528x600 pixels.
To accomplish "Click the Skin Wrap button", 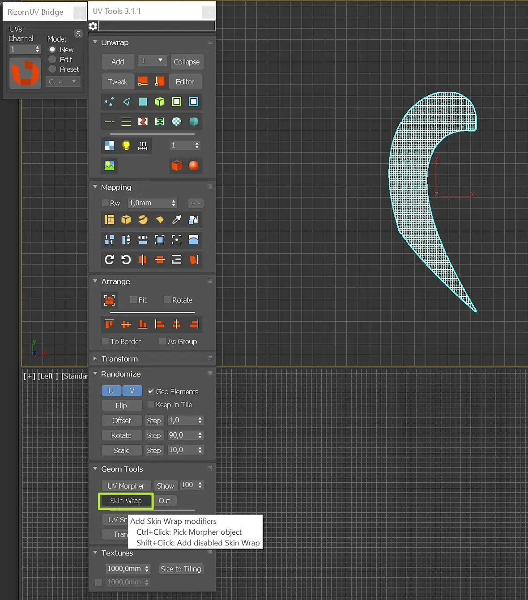I will (x=126, y=501).
